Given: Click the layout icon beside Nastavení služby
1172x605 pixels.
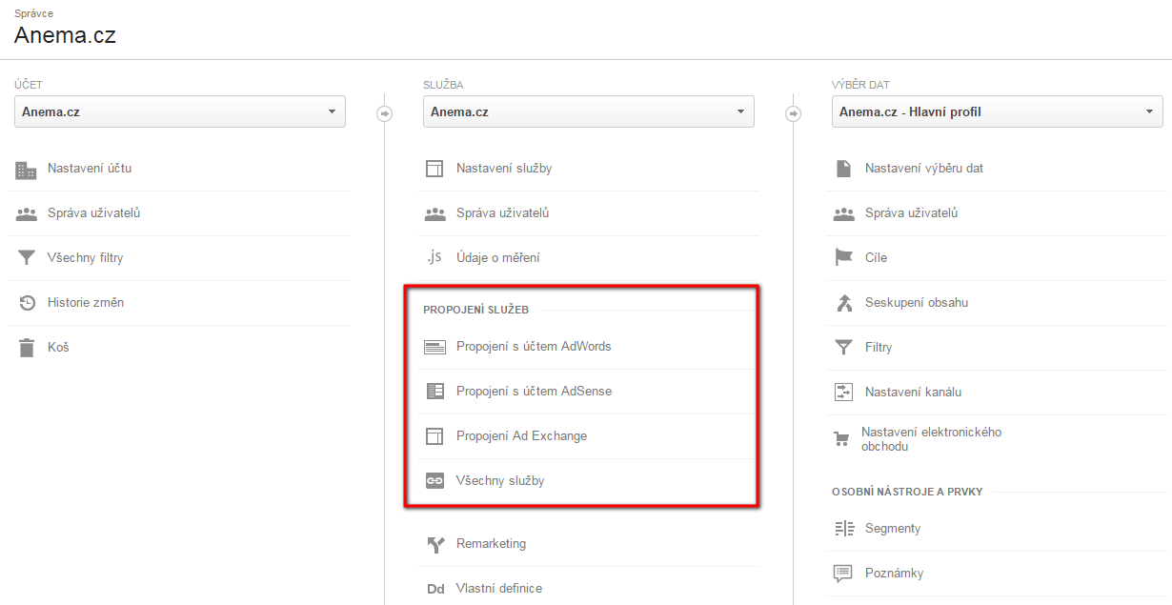Looking at the screenshot, I should [434, 170].
